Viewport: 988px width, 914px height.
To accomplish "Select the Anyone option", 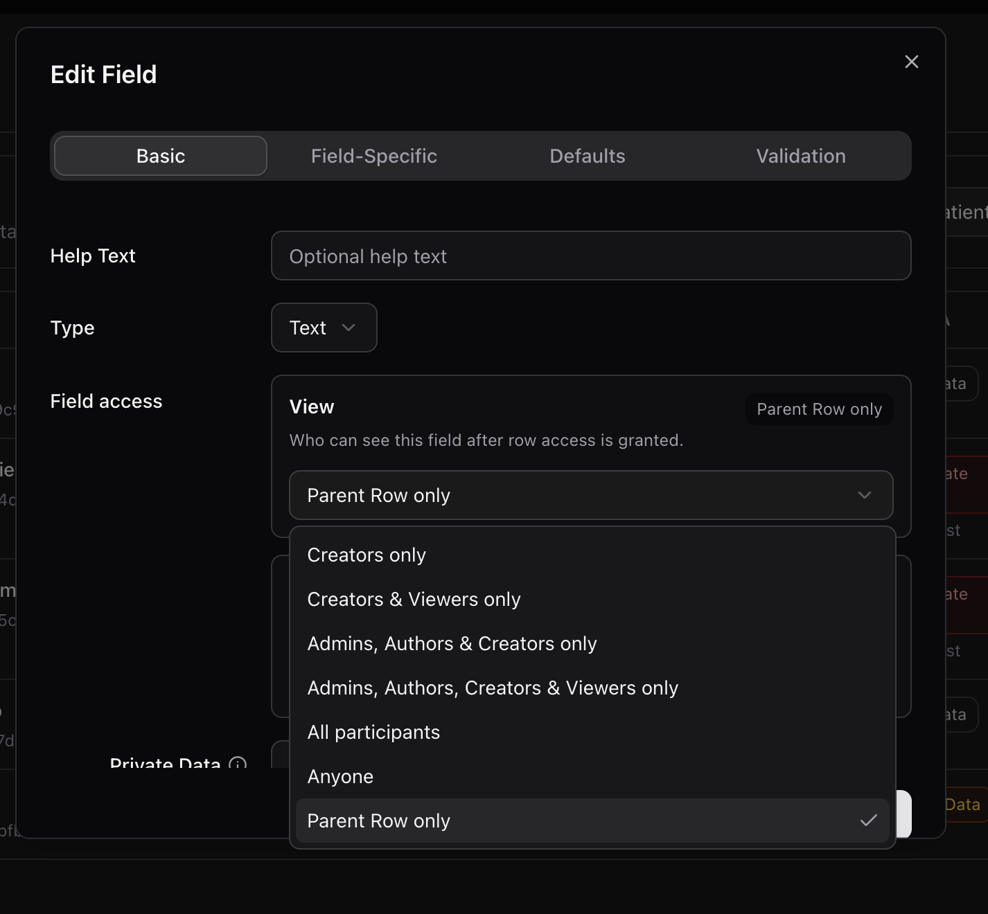I will coord(592,777).
